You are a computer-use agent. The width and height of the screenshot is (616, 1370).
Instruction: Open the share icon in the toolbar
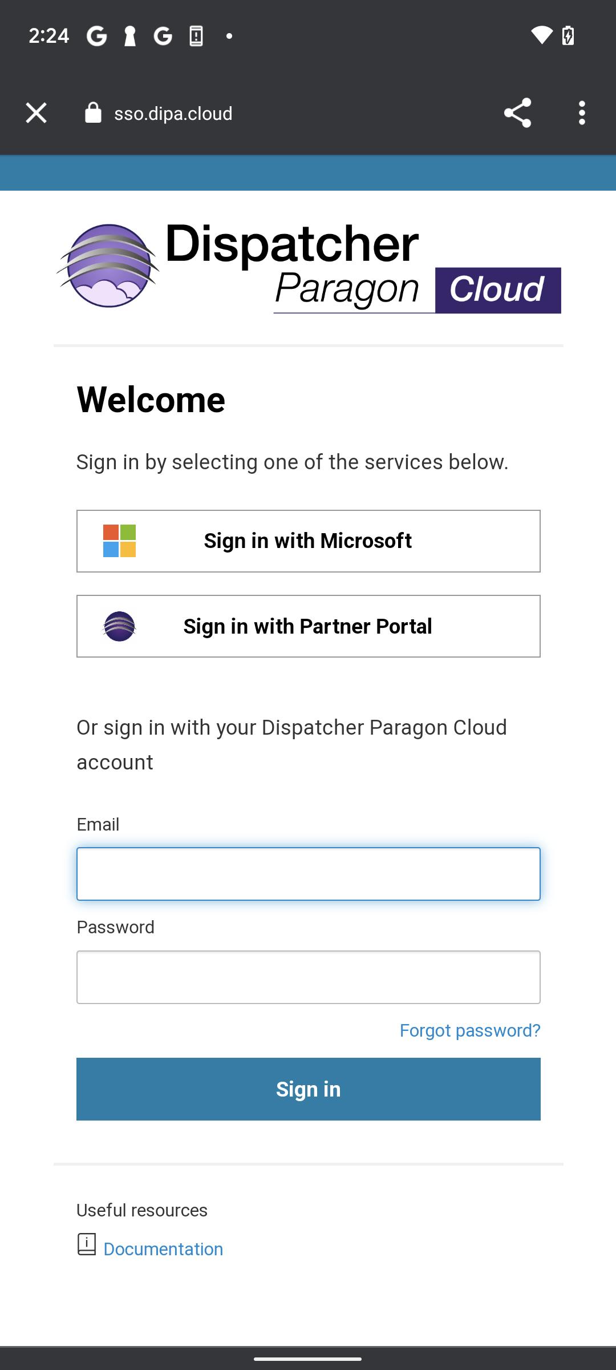517,113
